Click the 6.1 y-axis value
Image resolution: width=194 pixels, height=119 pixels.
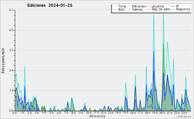[11, 10]
